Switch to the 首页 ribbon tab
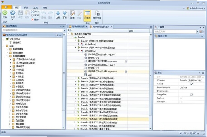Screen dimensions: 207x137 coord(17,8)
